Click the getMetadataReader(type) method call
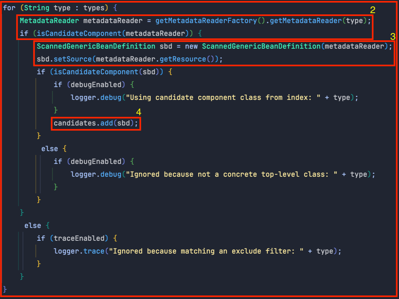399x299 pixels. click(x=318, y=21)
